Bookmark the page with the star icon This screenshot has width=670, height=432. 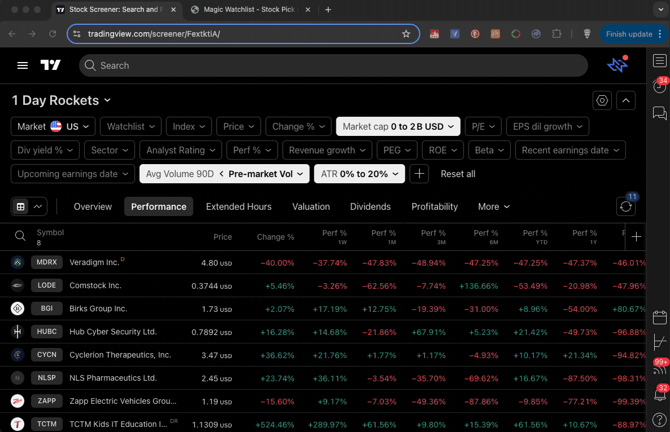(406, 34)
